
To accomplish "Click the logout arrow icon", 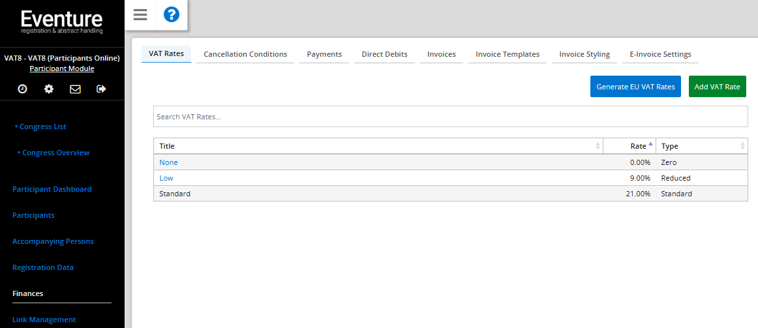I will click(x=101, y=89).
